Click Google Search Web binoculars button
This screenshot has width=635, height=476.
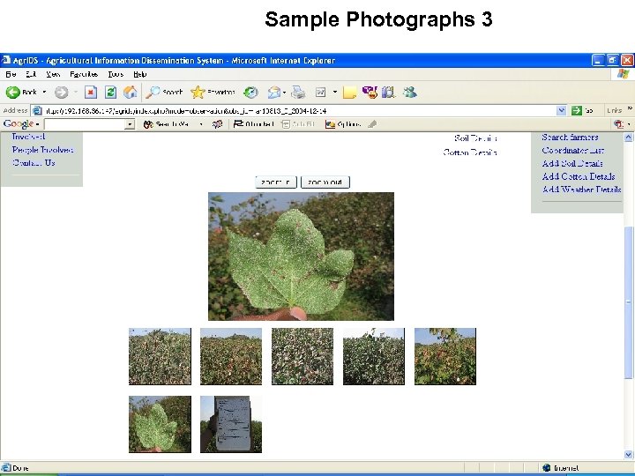pyautogui.click(x=166, y=124)
